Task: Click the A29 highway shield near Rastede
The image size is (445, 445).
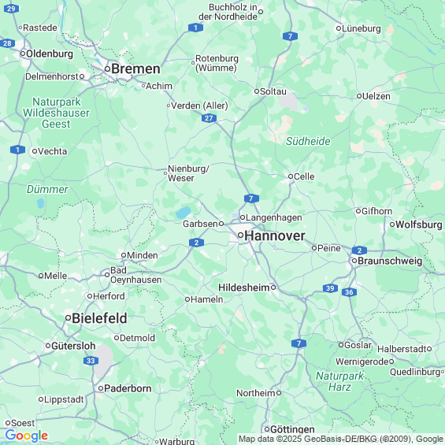Action: 12,9
